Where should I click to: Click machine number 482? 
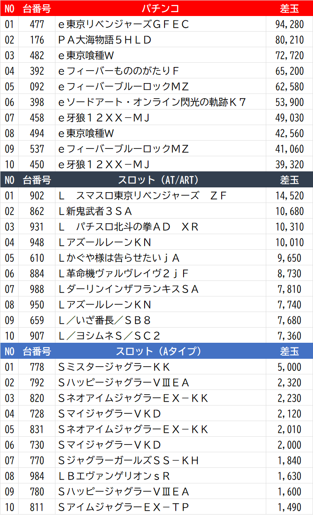coord(37,55)
